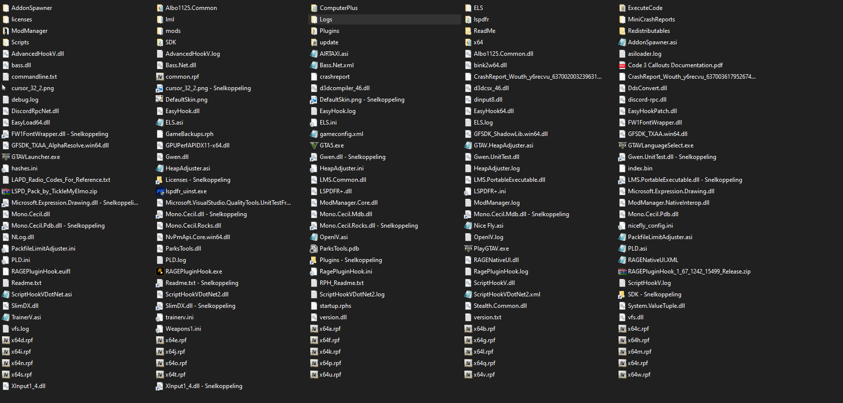The image size is (843, 403).
Task: Select the x64w.rpf archive icon
Action: pyautogui.click(x=622, y=375)
